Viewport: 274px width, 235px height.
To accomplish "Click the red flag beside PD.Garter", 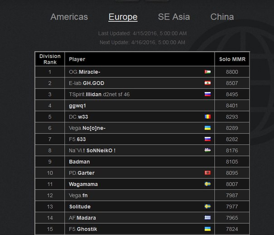I will pos(207,173).
